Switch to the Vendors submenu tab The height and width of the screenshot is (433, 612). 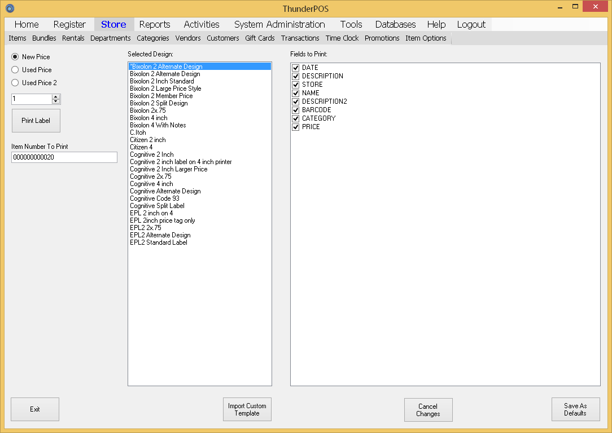pyautogui.click(x=188, y=38)
